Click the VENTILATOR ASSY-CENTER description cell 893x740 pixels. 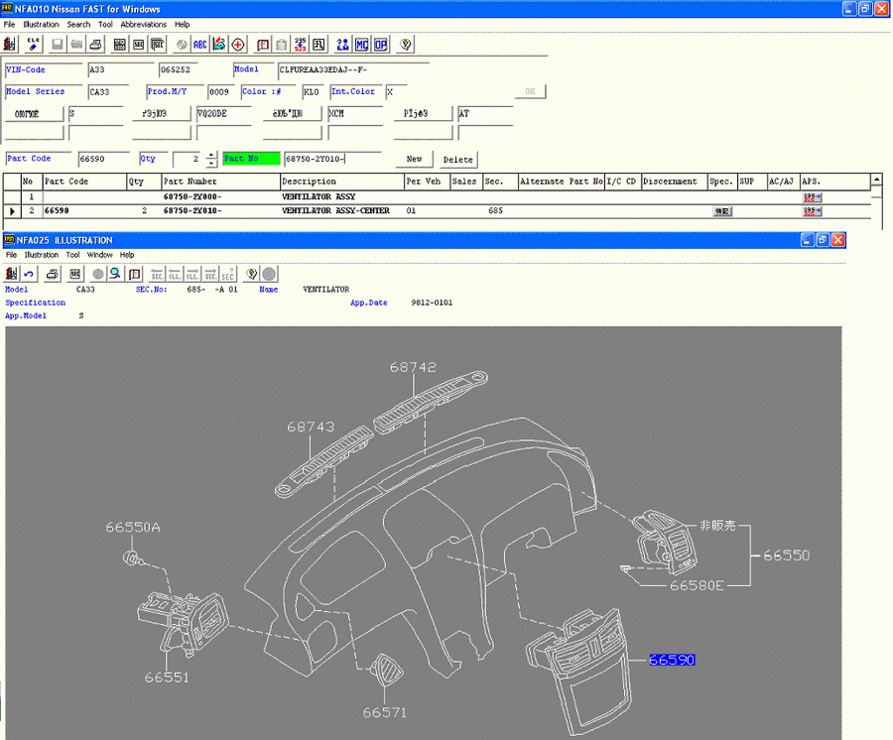[x=341, y=210]
